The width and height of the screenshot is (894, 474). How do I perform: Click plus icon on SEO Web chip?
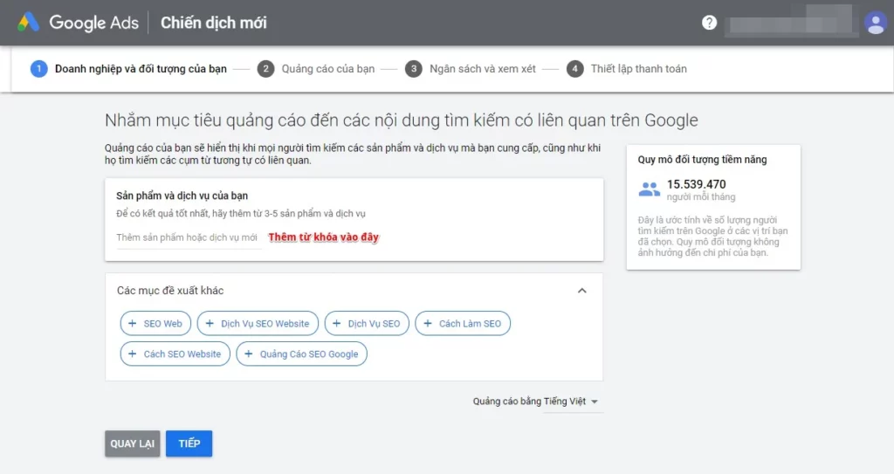coord(133,323)
